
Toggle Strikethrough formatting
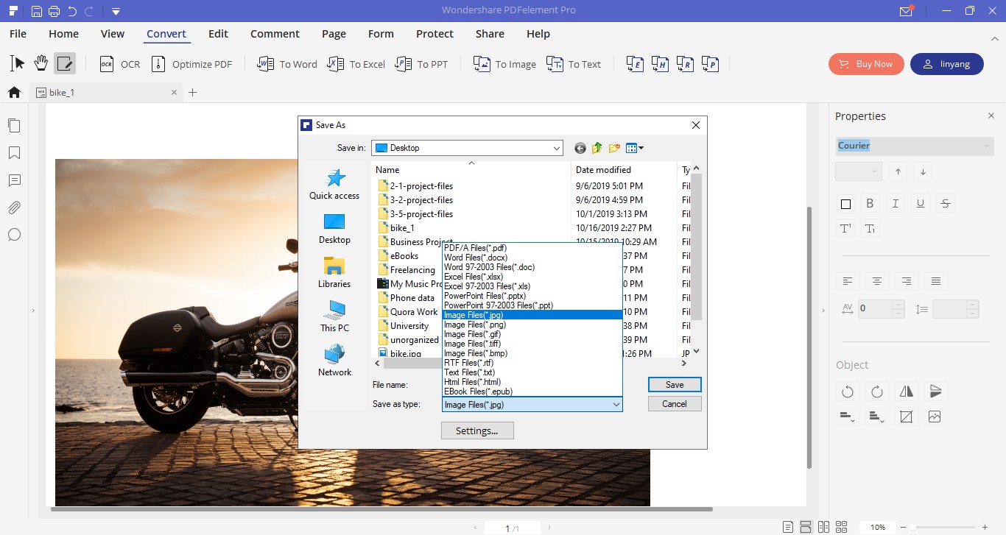coord(945,204)
